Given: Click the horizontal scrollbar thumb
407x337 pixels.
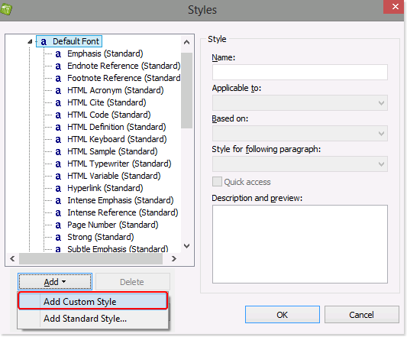Looking at the screenshot, I should click(91, 258).
